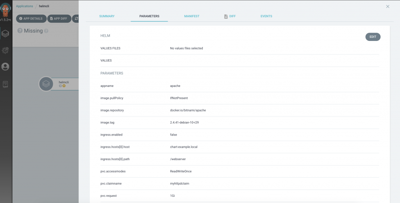Open User Info via the sidebar person icon
Viewport: 400px width, 203px height.
pos(5,67)
